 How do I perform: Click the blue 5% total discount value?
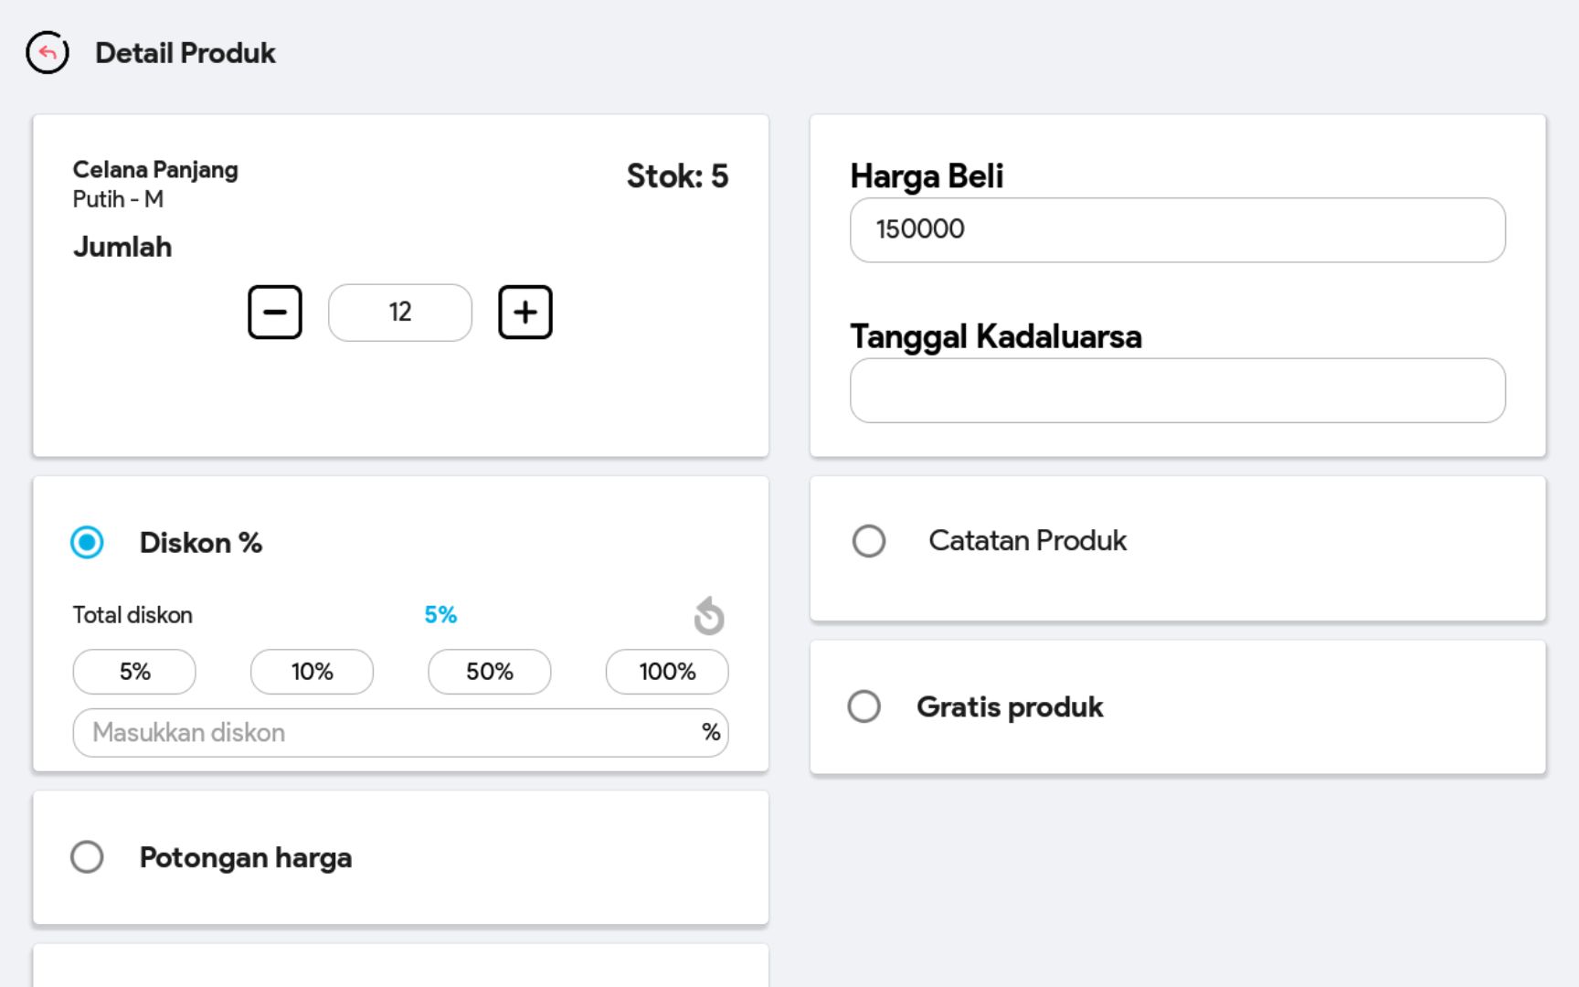coord(440,615)
